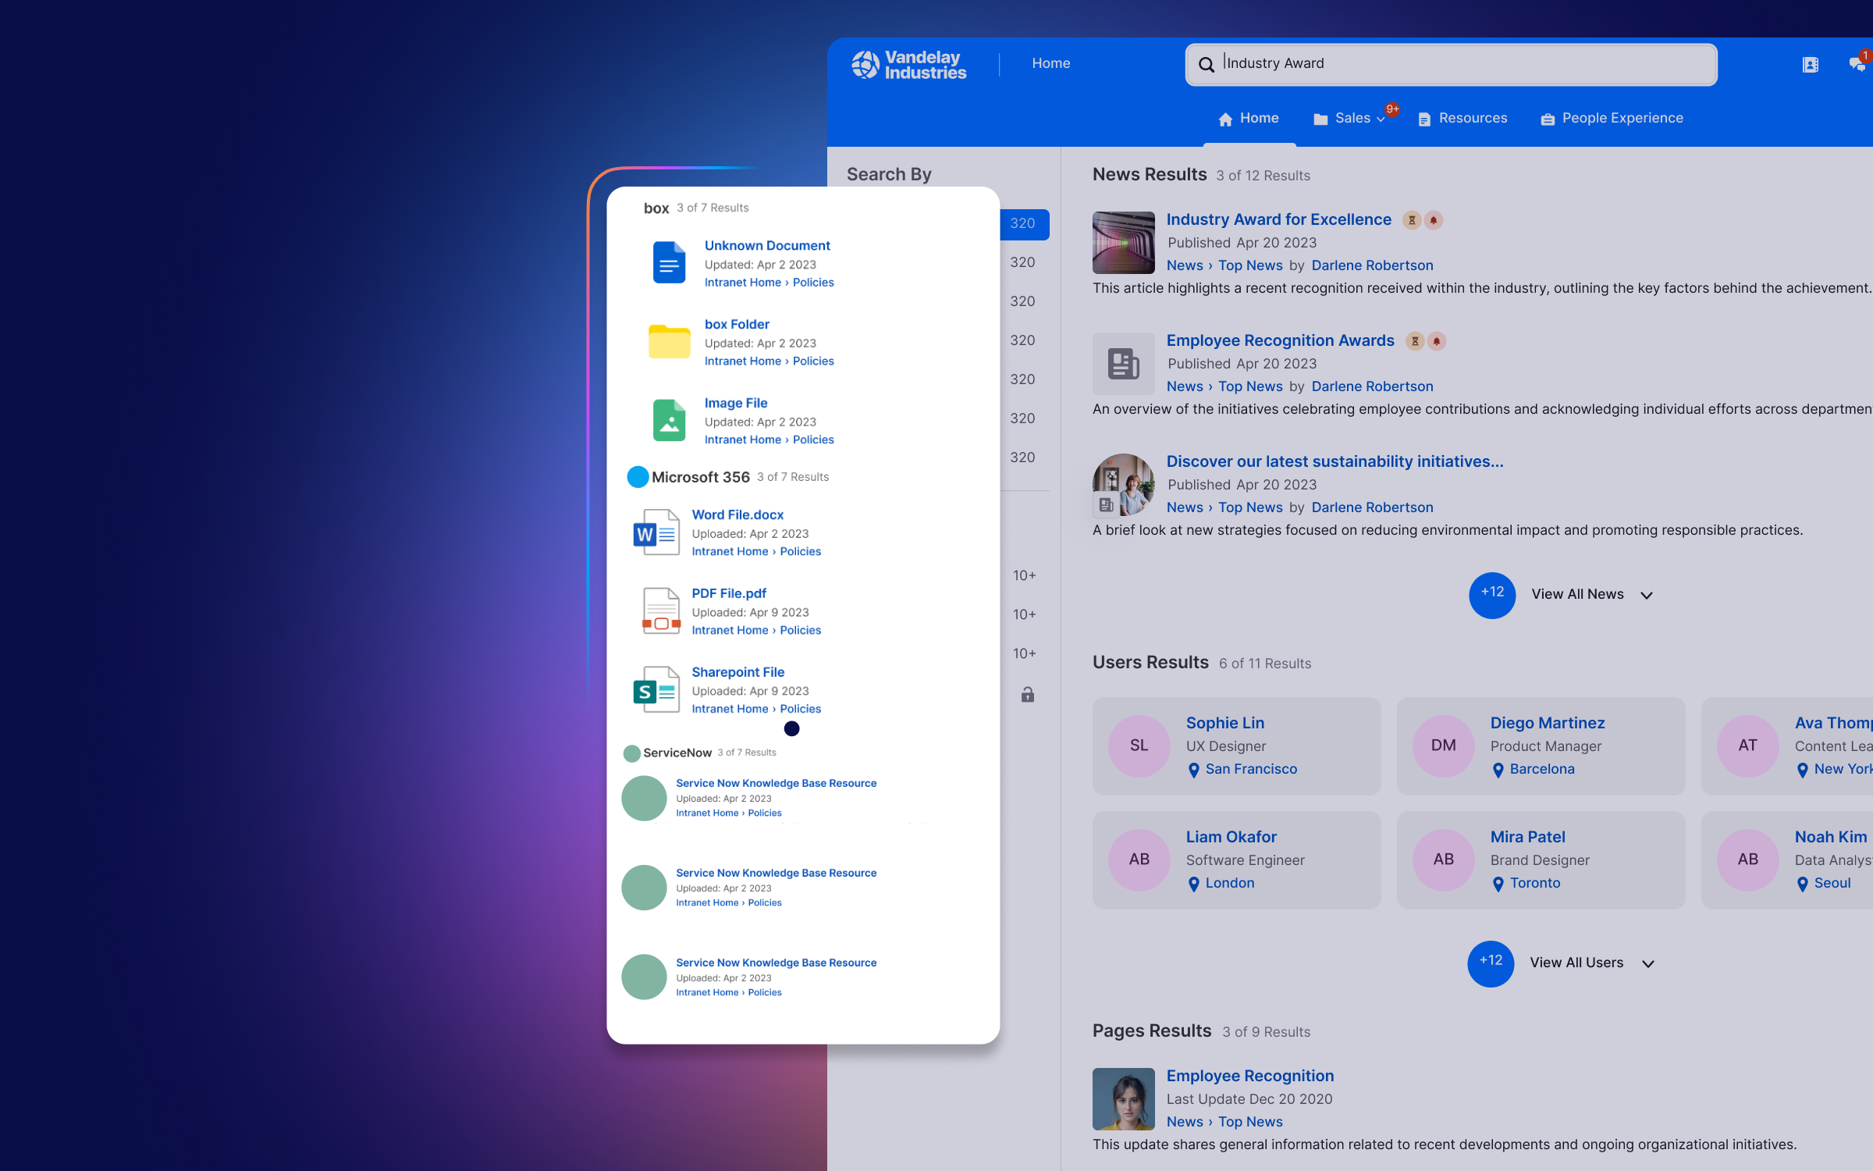Open the Industry Award for Excellence article

tap(1278, 220)
